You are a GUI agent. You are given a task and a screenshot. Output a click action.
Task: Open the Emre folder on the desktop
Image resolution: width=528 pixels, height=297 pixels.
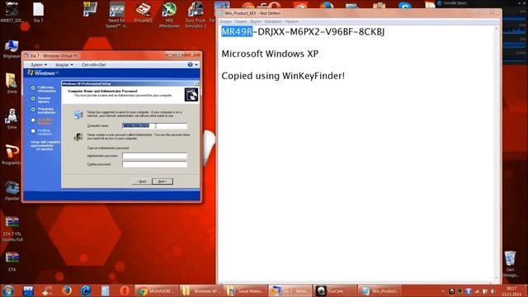(x=12, y=83)
